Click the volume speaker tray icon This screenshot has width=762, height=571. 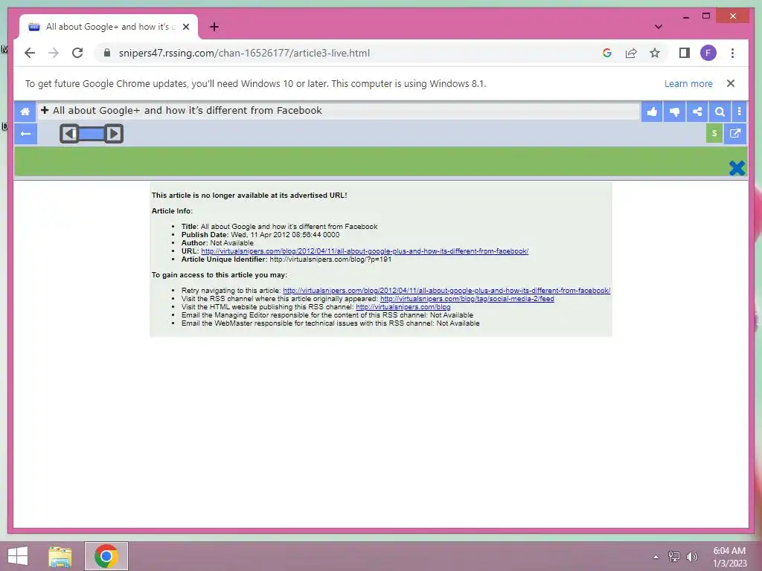point(691,556)
